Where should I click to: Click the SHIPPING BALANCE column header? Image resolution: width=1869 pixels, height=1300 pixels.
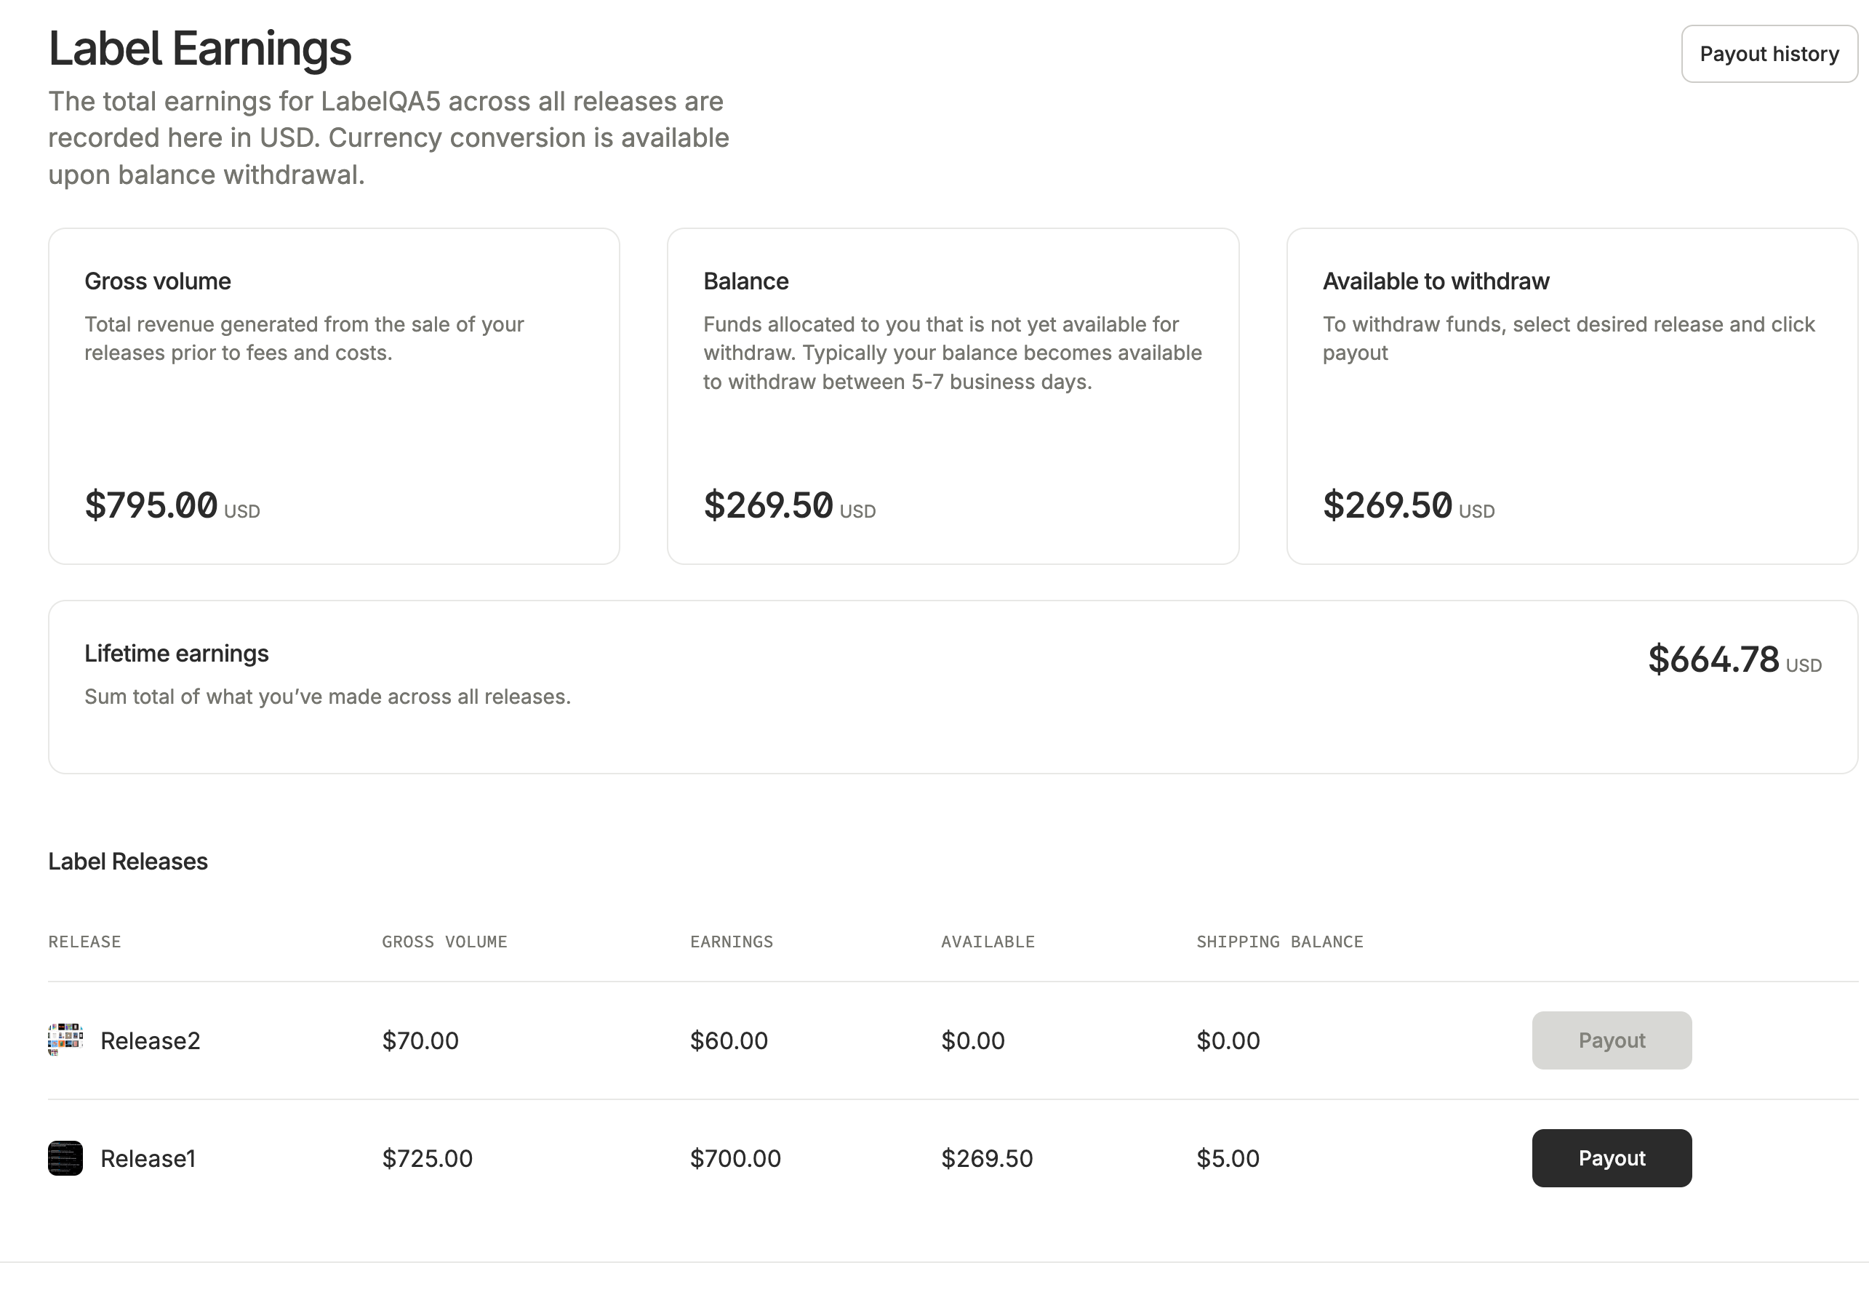click(x=1278, y=942)
